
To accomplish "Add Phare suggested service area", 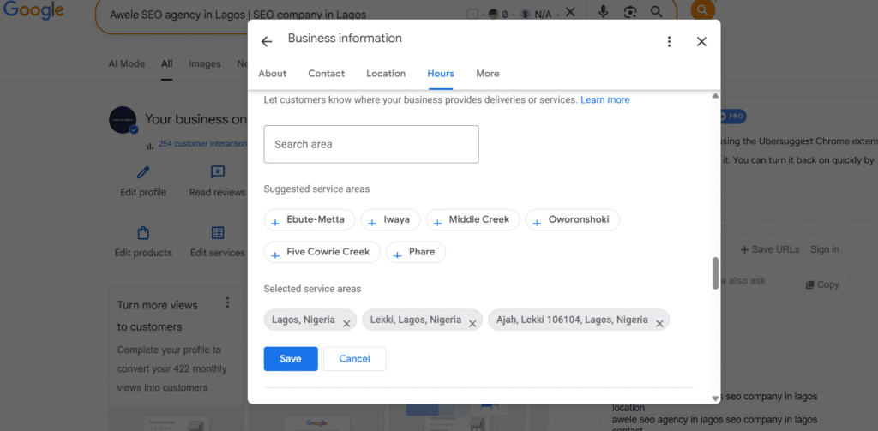I will pyautogui.click(x=416, y=252).
